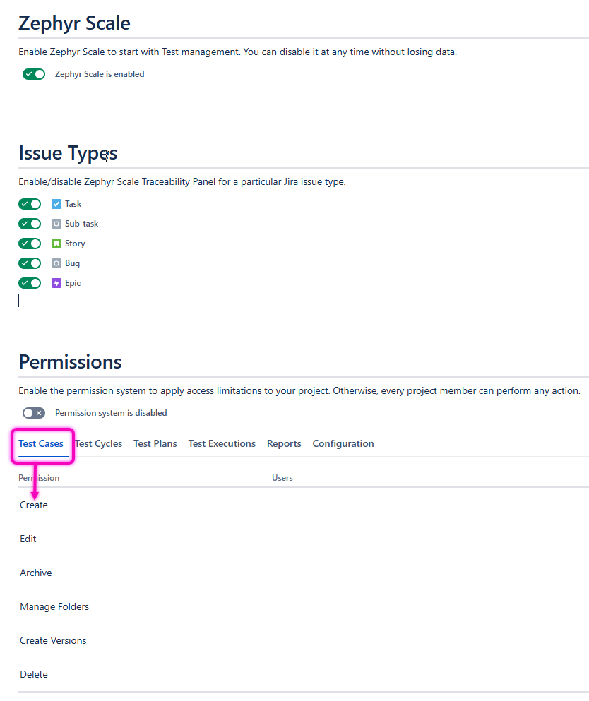Click the green Story bookmark icon
The height and width of the screenshot is (701, 589).
click(x=56, y=244)
